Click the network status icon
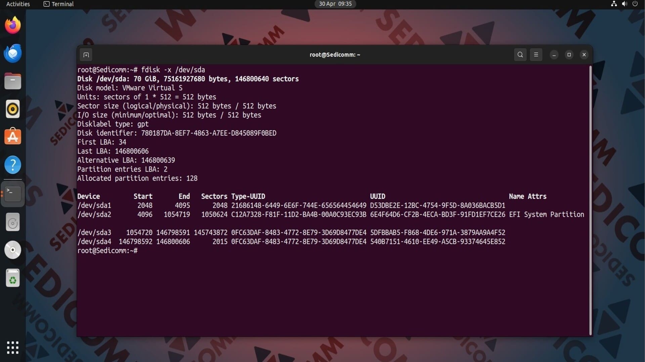This screenshot has height=362, width=645. (x=614, y=4)
